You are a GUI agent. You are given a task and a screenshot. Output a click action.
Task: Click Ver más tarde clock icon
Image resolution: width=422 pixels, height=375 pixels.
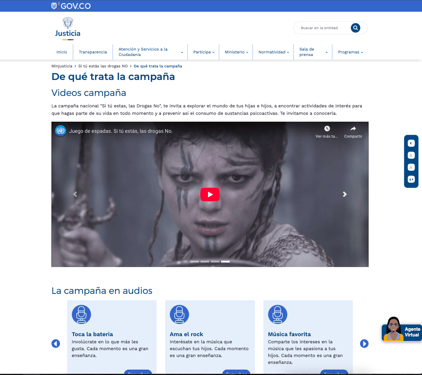(x=327, y=129)
